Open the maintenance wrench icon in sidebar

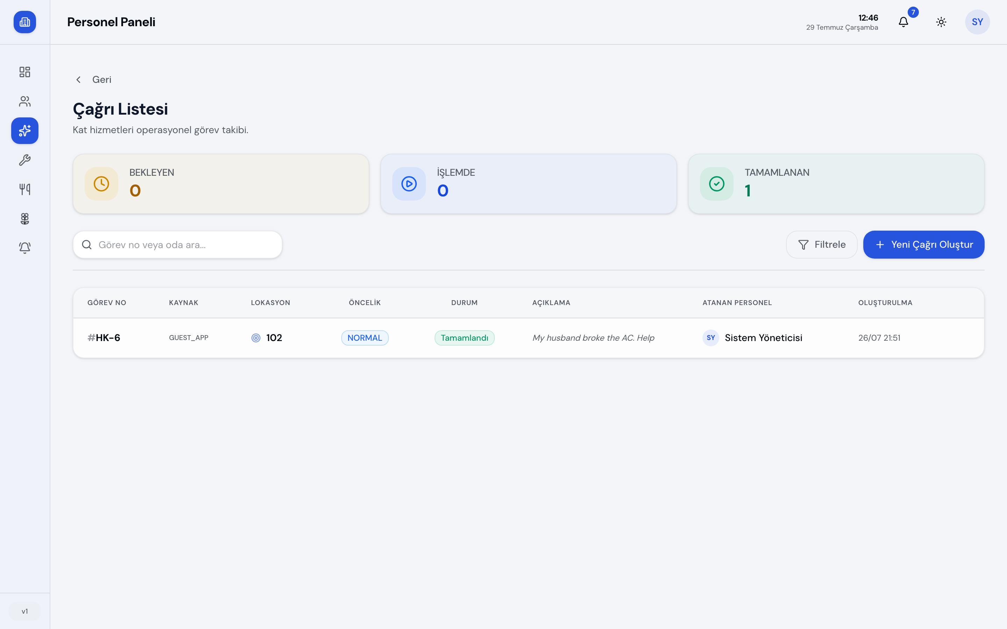click(24, 160)
